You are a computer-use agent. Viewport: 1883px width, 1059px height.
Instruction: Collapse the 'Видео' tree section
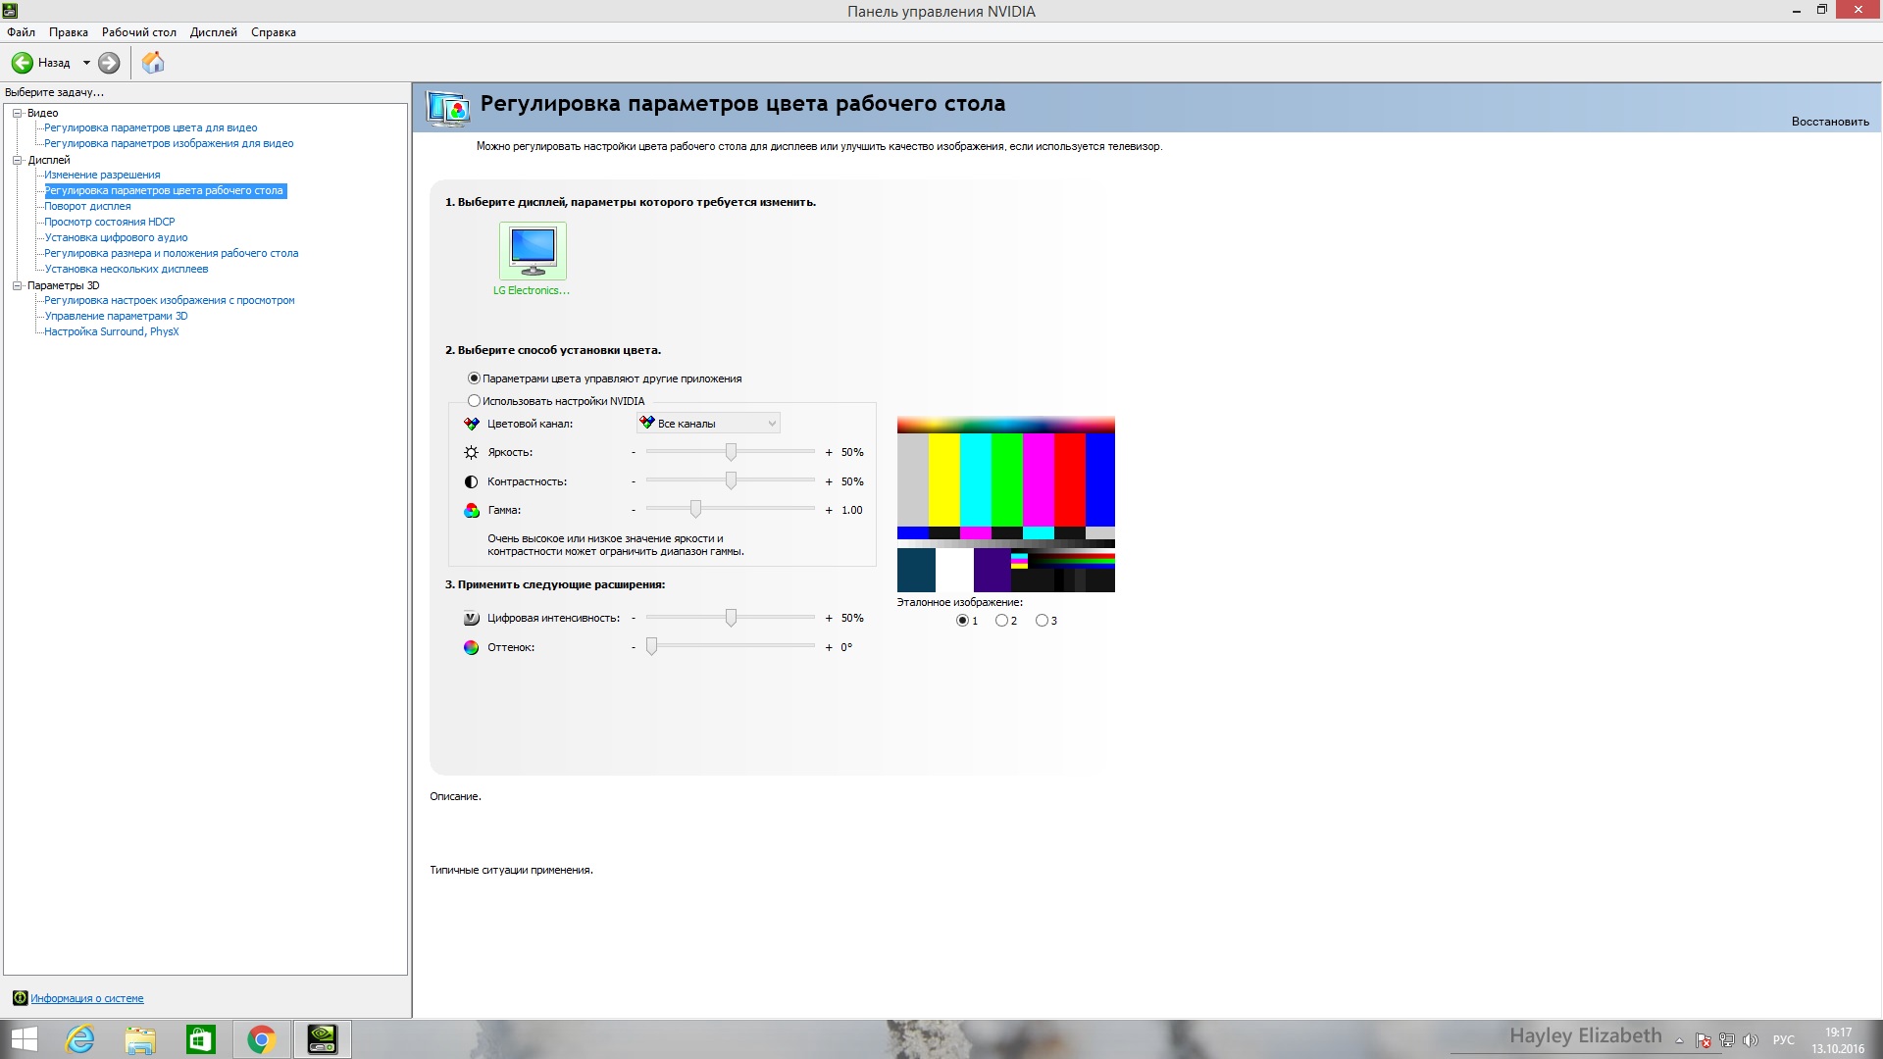17,113
